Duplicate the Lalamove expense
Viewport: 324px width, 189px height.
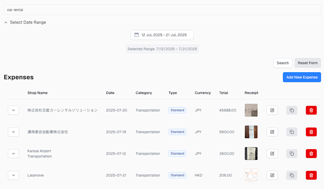click(x=292, y=175)
